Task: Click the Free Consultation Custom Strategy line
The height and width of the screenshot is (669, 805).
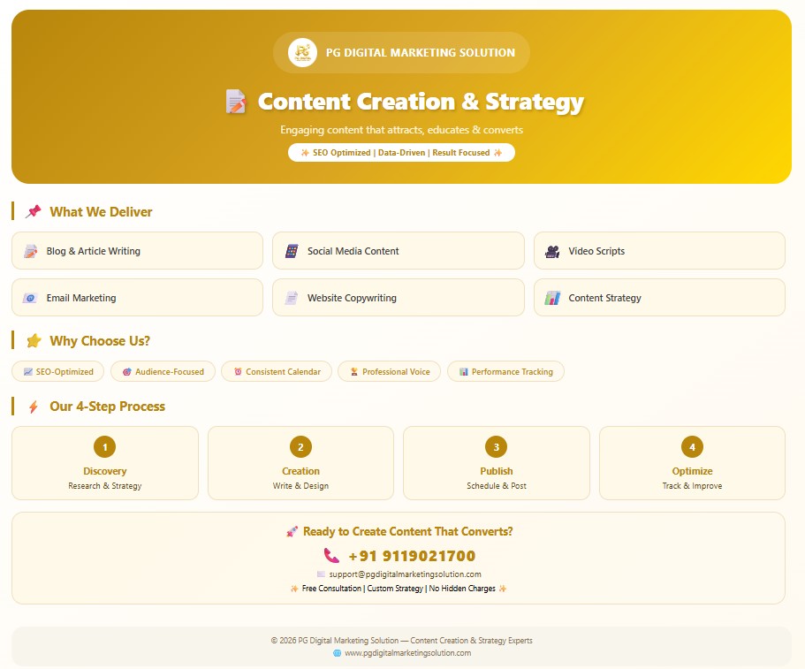Action: click(399, 589)
